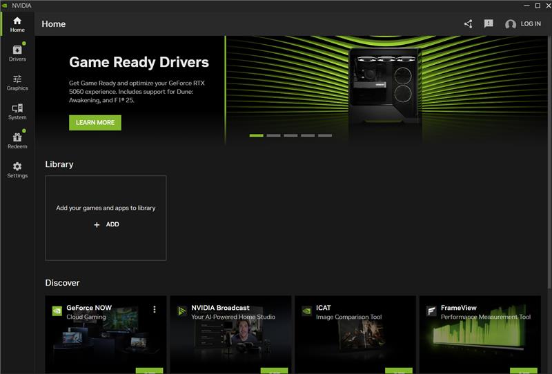Click the NVIDIA Broadcast logo icon
Viewport: 552px width, 374px height.
coord(182,311)
